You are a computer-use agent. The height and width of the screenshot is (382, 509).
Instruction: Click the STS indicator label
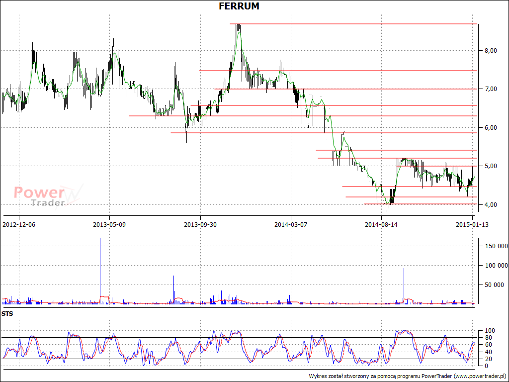(x=7, y=314)
